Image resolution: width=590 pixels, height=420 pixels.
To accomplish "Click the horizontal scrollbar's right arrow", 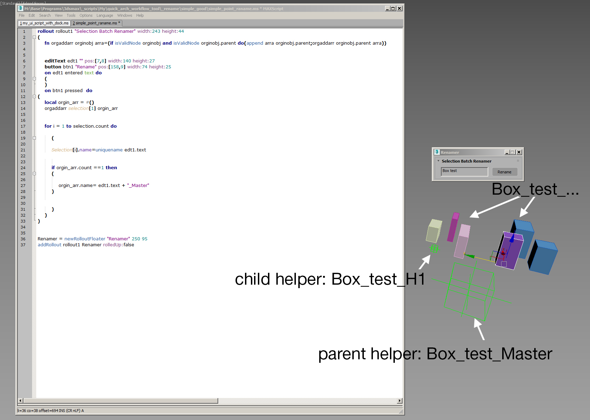I will pyautogui.click(x=400, y=401).
